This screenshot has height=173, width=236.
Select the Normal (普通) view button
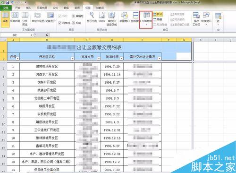coord(5,19)
